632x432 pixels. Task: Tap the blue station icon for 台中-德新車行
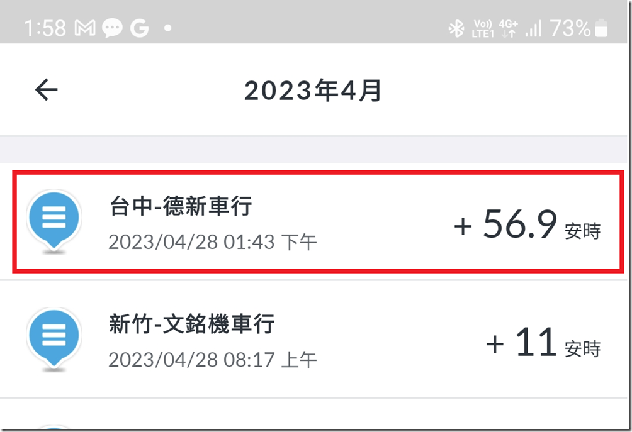pos(54,219)
